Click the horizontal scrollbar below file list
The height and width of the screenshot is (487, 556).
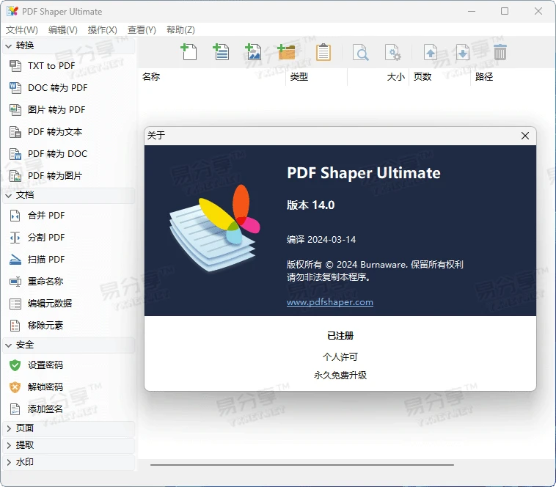(302, 465)
